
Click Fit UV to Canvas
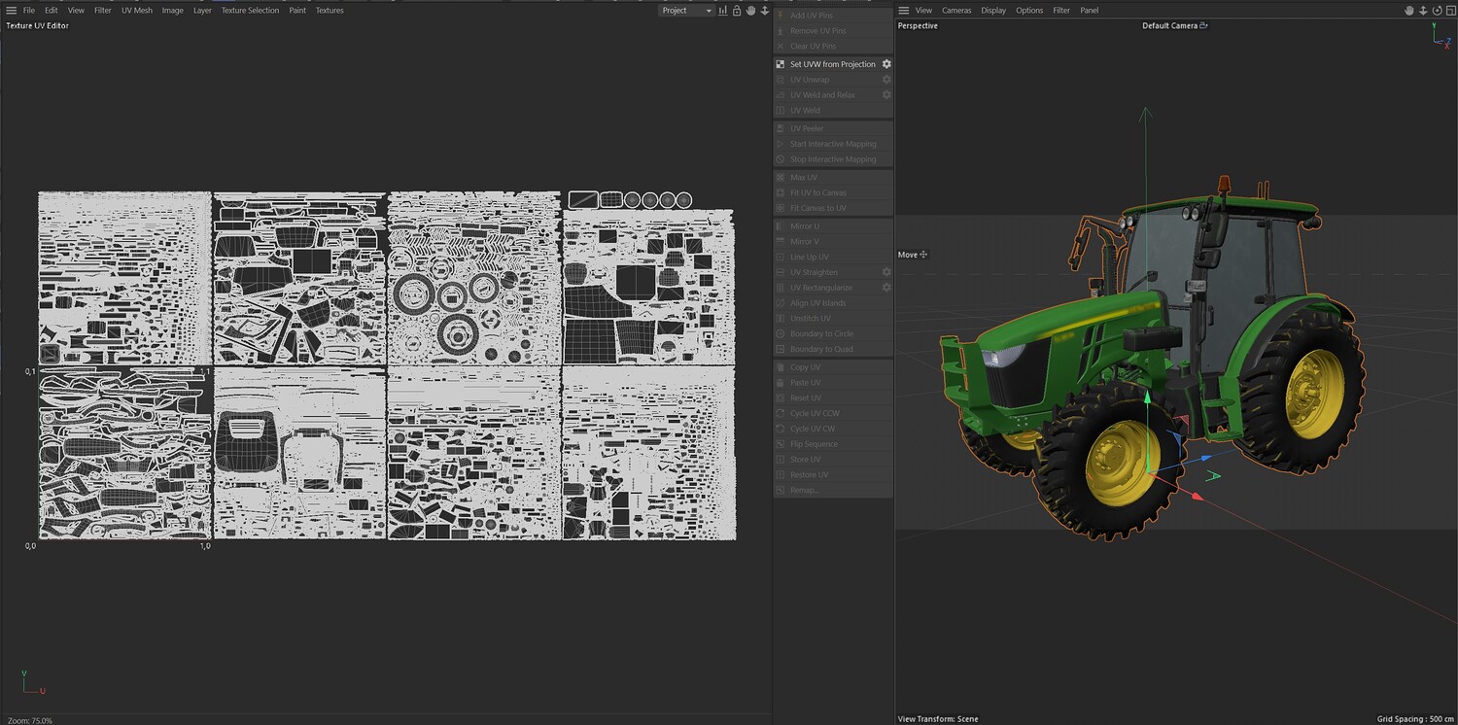tap(833, 192)
